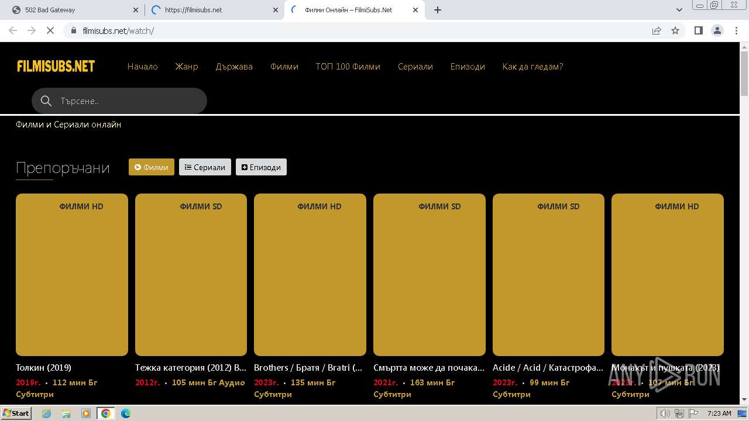Open Толкин (2019) movie poster
Screen dimensions: 749x421
point(72,275)
